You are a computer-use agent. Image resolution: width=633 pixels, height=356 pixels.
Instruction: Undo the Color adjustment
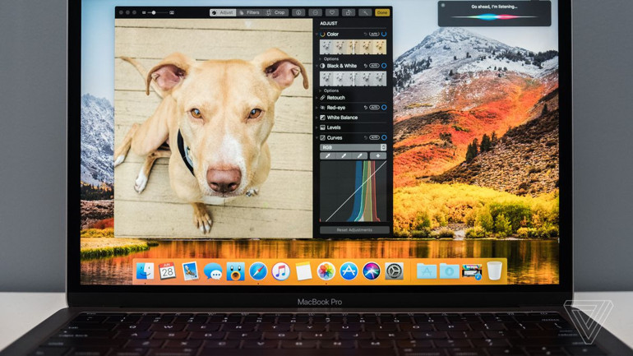[365, 35]
